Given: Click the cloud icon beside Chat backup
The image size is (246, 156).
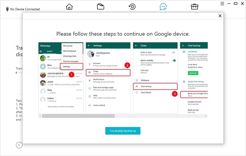Looking at the screenshot, I should tap(137, 86).
